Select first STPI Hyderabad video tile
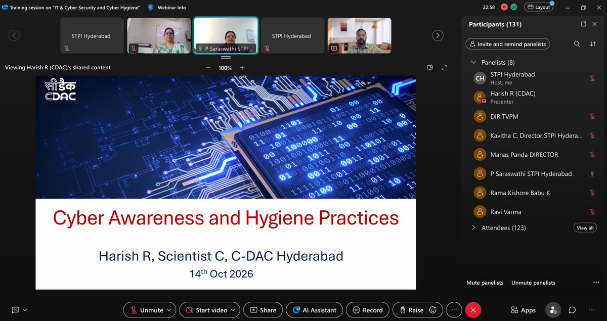The width and height of the screenshot is (607, 321). point(92,35)
